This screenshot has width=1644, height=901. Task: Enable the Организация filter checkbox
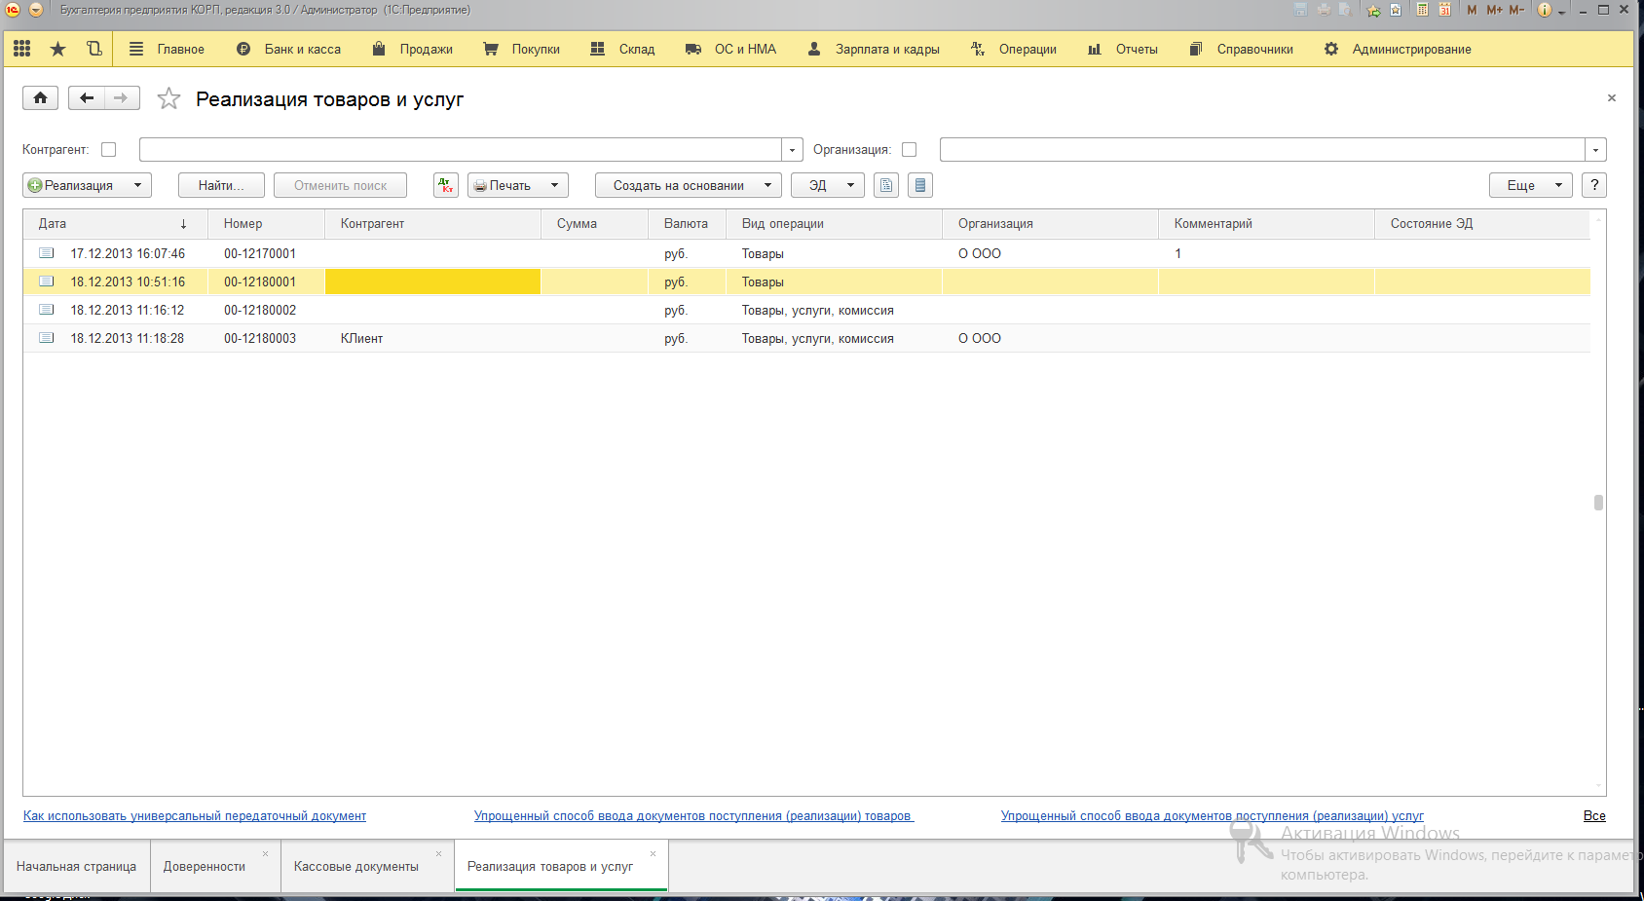(910, 150)
